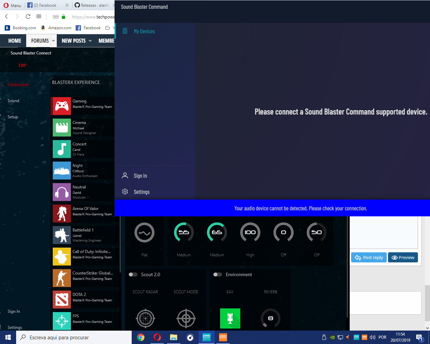Click the My Devices speaker icon

(125, 31)
